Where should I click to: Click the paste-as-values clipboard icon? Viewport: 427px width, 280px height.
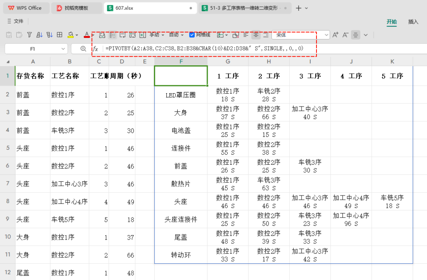coord(9,35)
